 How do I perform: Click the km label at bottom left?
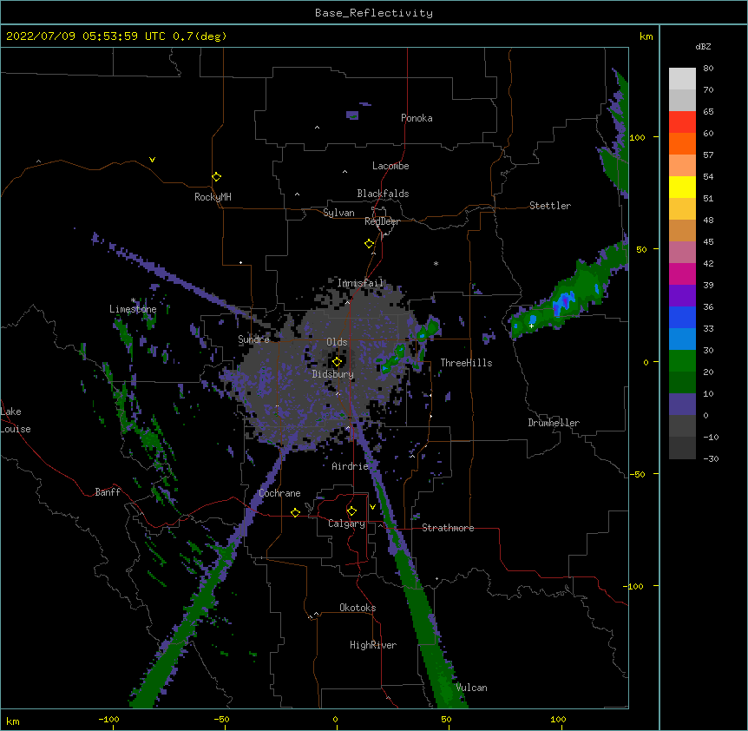(x=13, y=721)
